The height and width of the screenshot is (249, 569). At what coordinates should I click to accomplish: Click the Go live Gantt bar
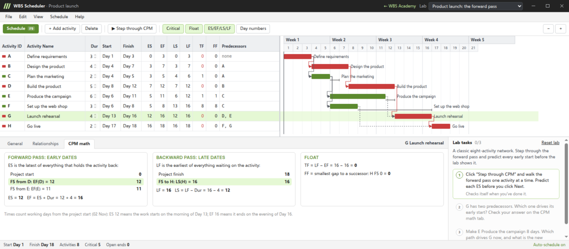[441, 126]
